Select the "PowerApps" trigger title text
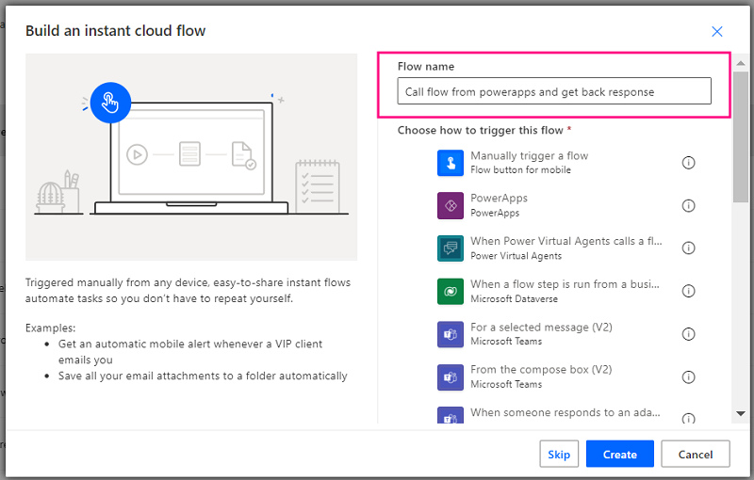This screenshot has width=754, height=480. click(499, 199)
